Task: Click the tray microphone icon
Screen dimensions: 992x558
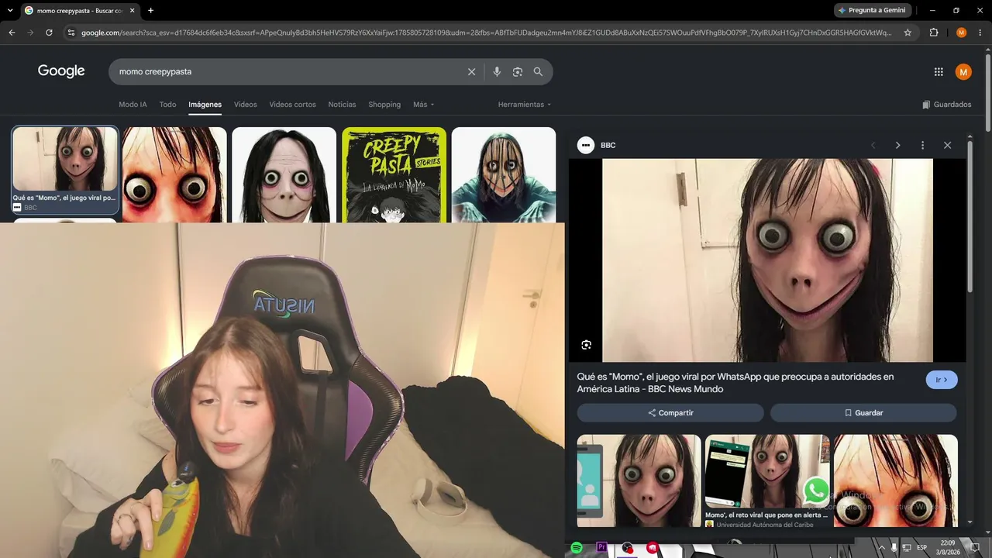Action: [x=894, y=548]
